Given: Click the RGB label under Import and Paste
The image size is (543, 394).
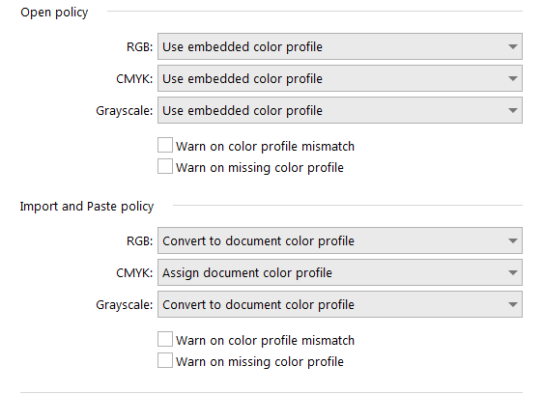Looking at the screenshot, I should click(139, 241).
